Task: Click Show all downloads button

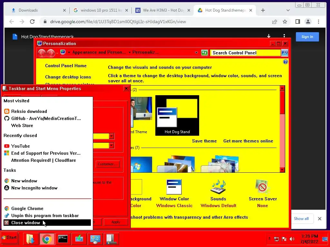Action: [x=301, y=219]
